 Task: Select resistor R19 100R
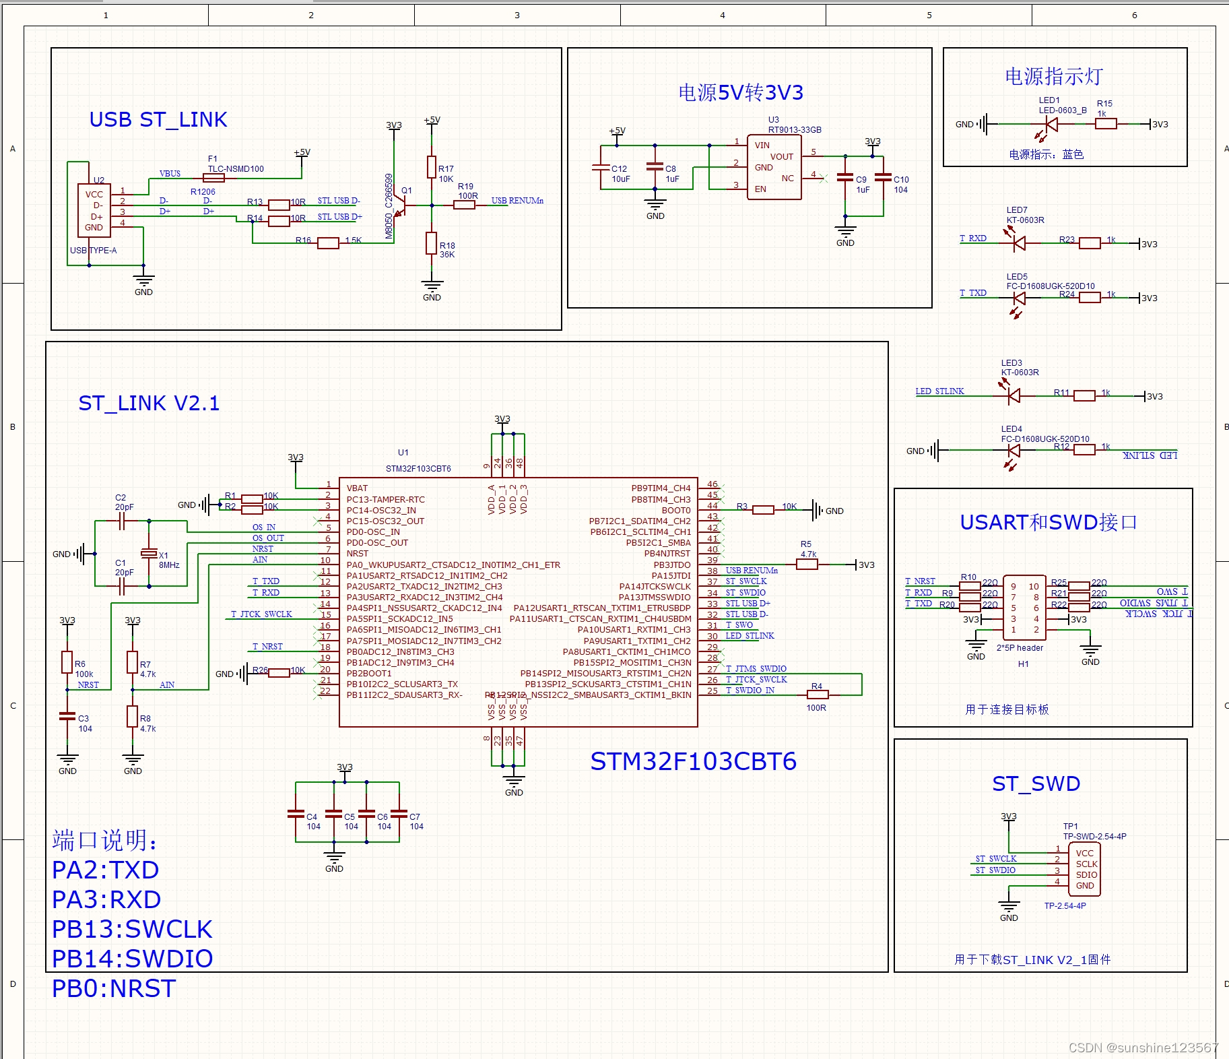[465, 205]
